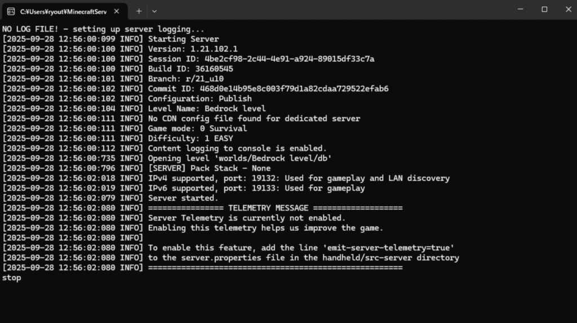This screenshot has height=323, width=577.
Task: Click the 'TELEMETRY MESSAGE' header line
Action: click(268, 208)
